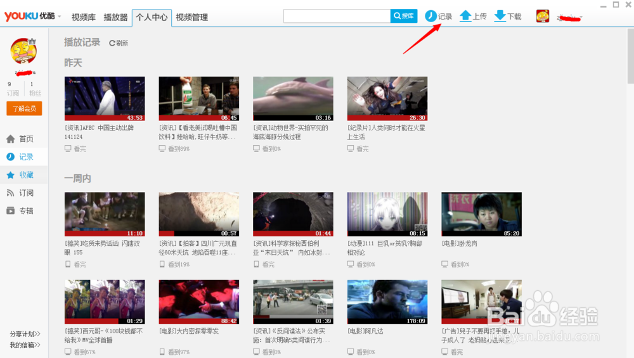
Task: Click the 下载 download arrow icon
Action: point(500,16)
